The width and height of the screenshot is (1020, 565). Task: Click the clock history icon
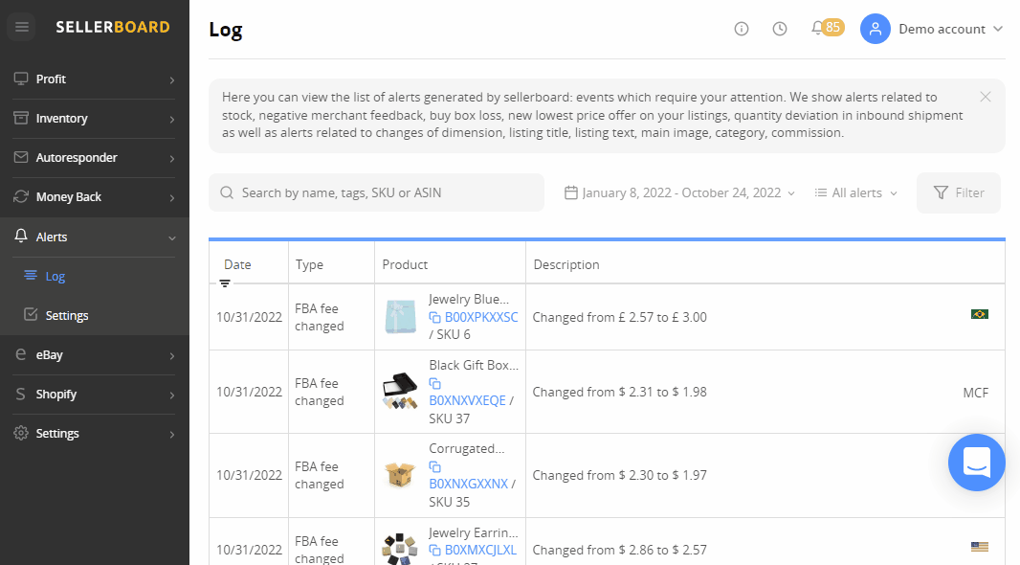[x=780, y=29]
